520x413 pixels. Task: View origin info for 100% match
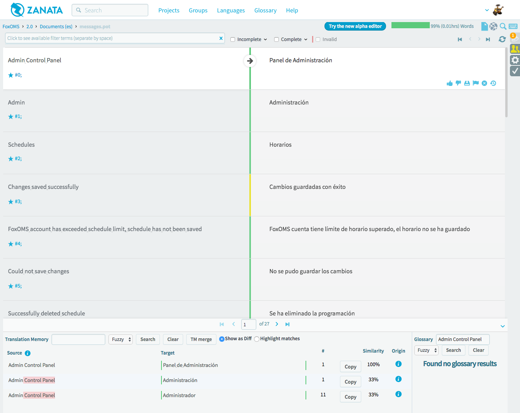[398, 364]
